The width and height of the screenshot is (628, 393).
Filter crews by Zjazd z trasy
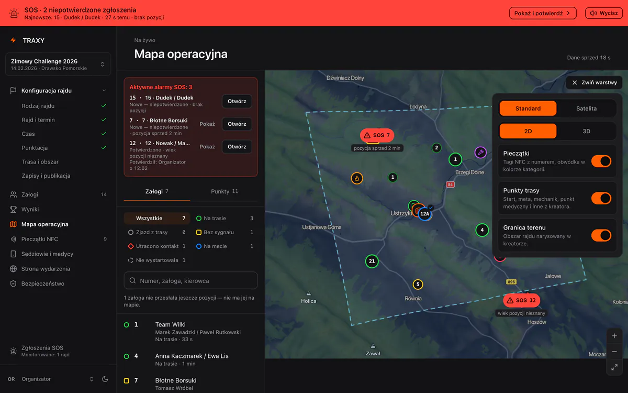(157, 232)
